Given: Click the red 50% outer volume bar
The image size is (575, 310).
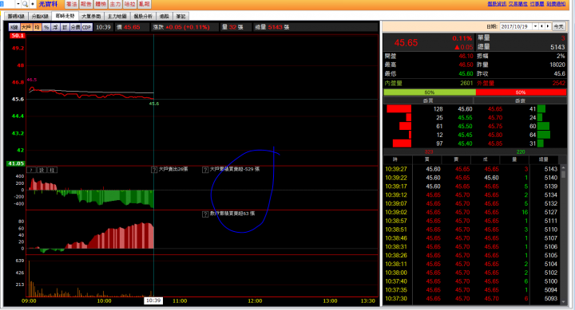Looking at the screenshot, I should click(521, 92).
